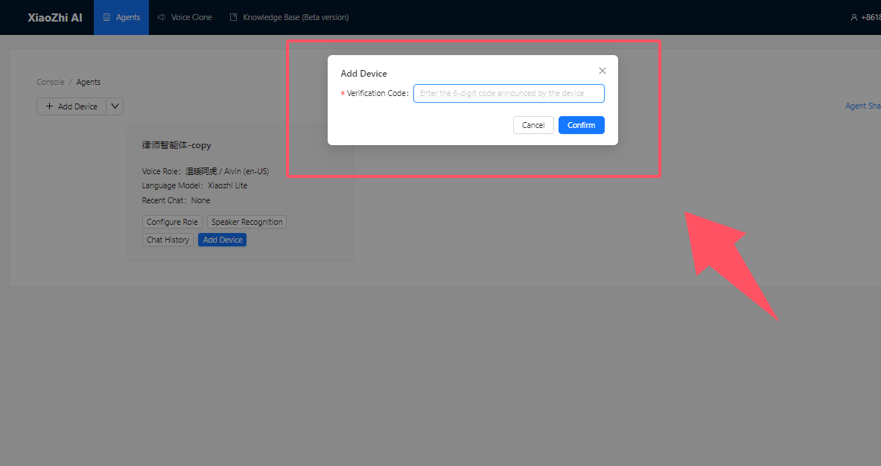Go to Console in the breadcrumb

click(x=50, y=82)
